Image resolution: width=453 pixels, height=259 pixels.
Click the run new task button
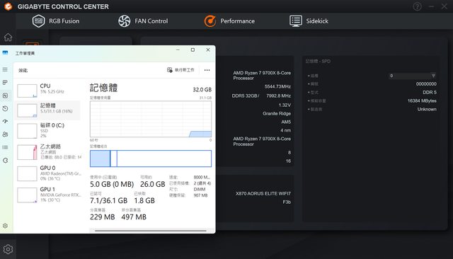[181, 70]
